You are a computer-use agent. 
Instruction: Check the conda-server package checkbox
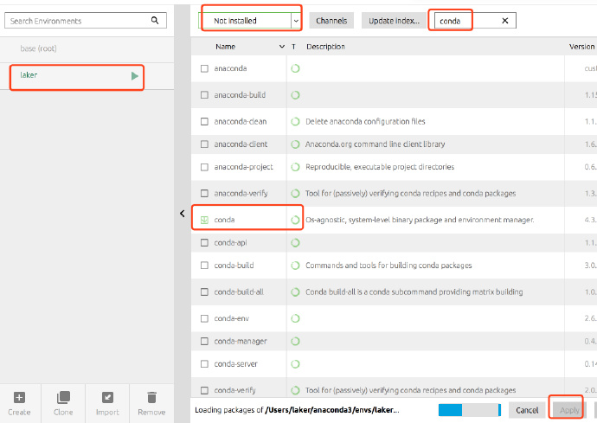tap(204, 364)
